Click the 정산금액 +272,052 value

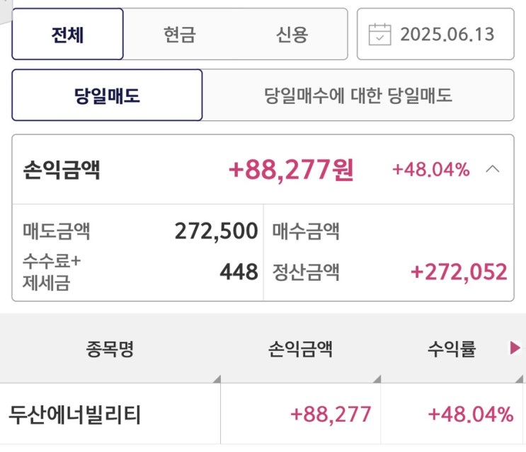[x=459, y=272]
